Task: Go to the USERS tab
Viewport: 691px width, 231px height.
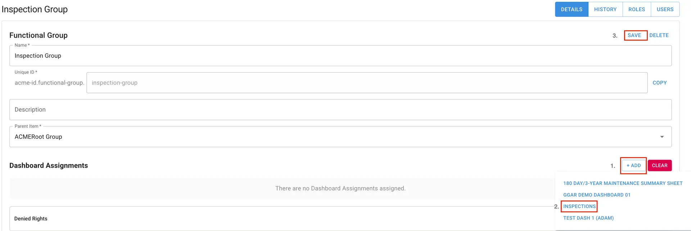Action: click(x=665, y=9)
